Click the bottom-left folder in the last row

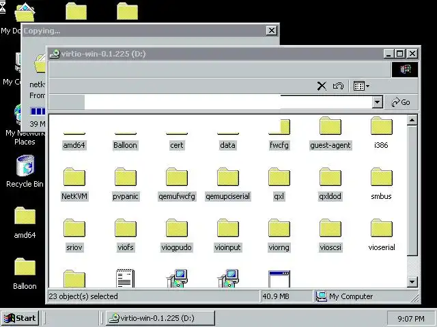point(74,279)
